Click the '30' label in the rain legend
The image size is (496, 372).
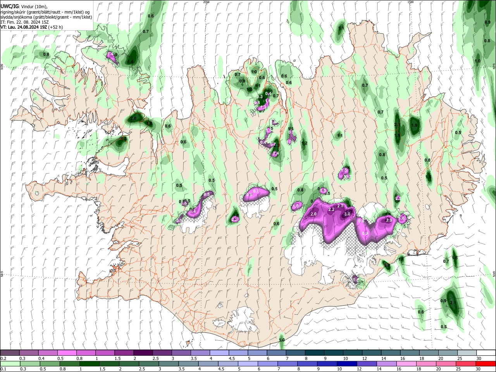pyautogui.click(x=479, y=369)
